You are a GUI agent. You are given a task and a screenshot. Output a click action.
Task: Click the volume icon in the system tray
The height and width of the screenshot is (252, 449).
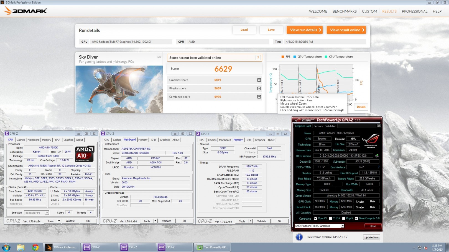426,248
